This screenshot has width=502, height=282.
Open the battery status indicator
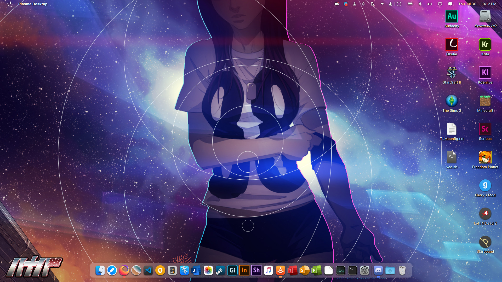click(410, 4)
